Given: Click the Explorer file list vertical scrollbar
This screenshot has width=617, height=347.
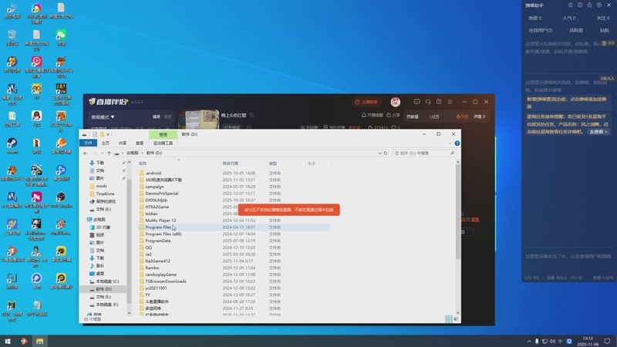Looking at the screenshot, I should pos(458,213).
